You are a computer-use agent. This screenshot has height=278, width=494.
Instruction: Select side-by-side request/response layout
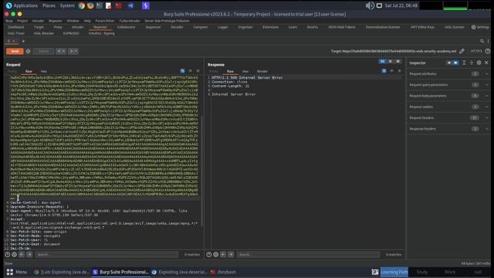[x=383, y=61]
